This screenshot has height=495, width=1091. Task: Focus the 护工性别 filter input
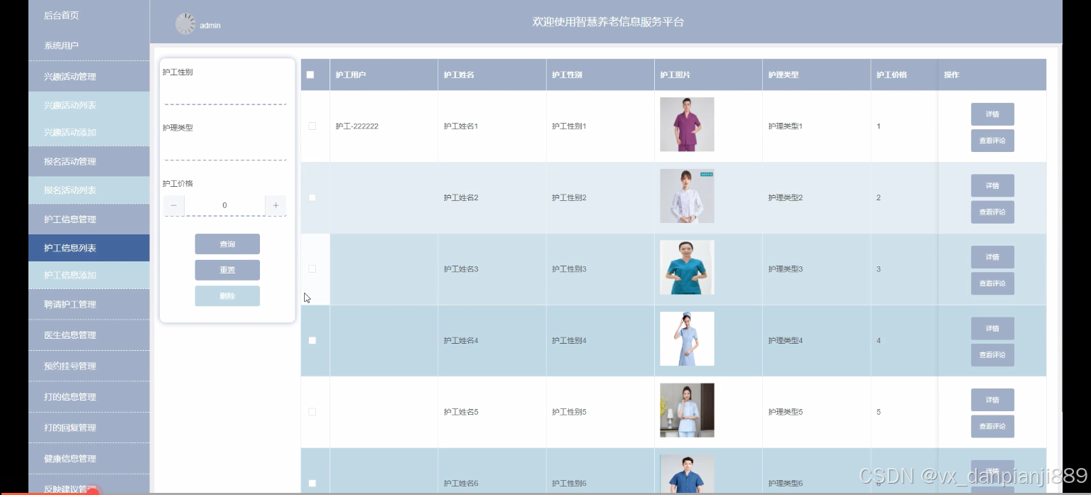click(x=225, y=94)
